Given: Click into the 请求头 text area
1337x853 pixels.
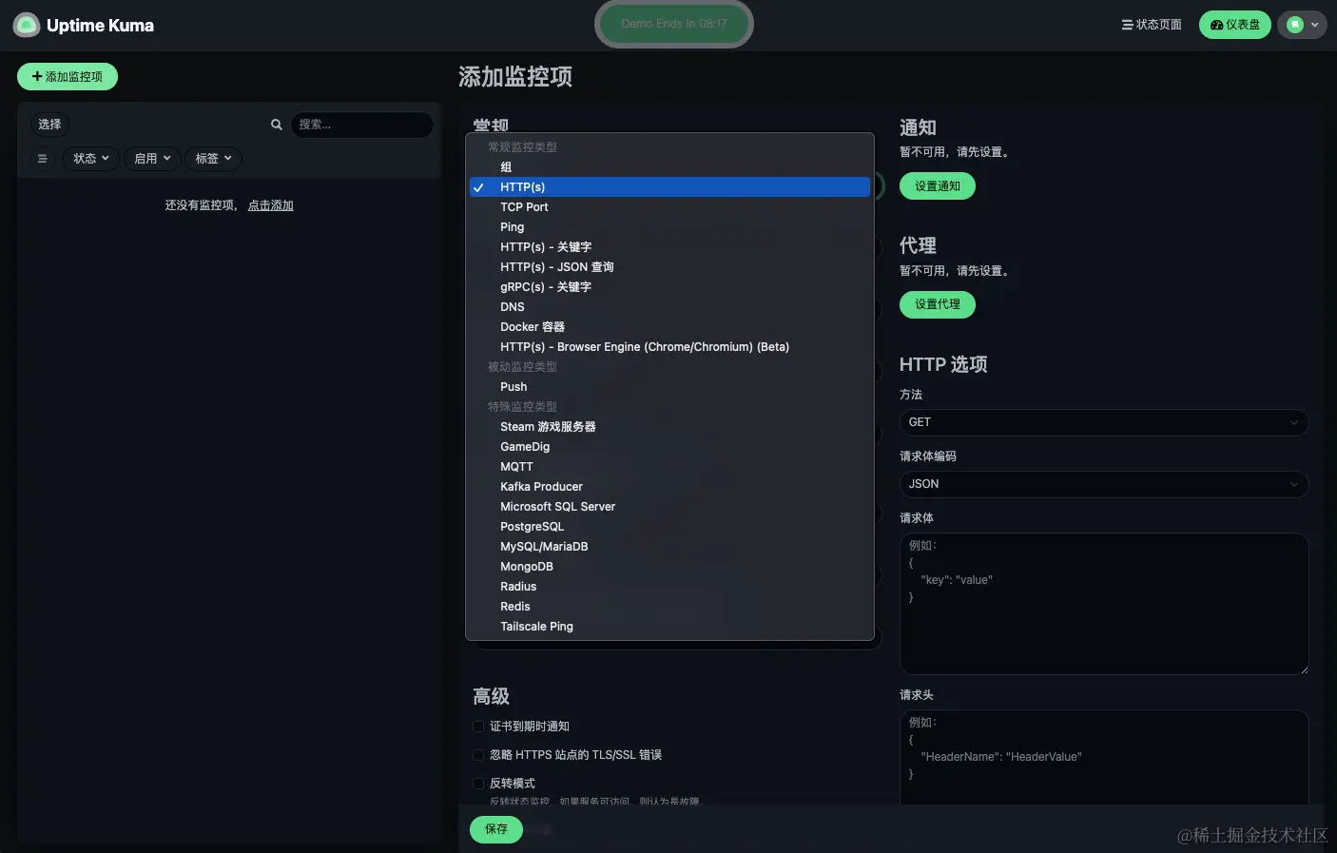Looking at the screenshot, I should point(1104,758).
